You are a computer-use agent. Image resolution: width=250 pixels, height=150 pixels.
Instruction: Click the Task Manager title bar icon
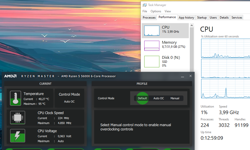click(145, 5)
